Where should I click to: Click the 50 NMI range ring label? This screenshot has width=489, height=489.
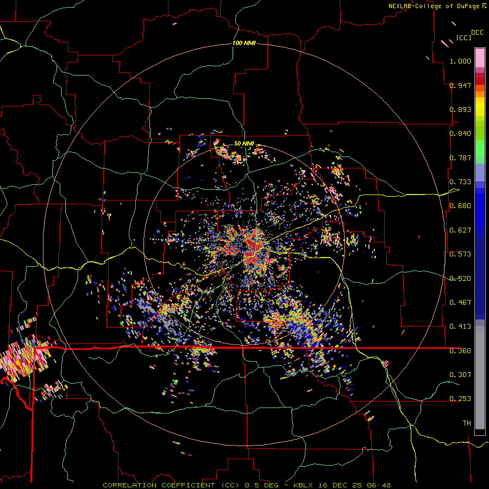coord(244,143)
